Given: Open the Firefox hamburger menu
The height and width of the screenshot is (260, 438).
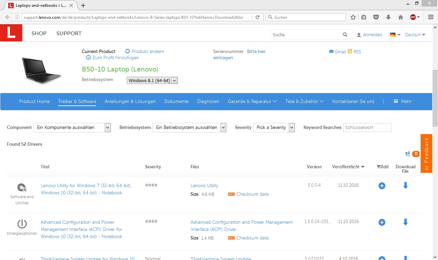Looking at the screenshot, I should tap(431, 17).
